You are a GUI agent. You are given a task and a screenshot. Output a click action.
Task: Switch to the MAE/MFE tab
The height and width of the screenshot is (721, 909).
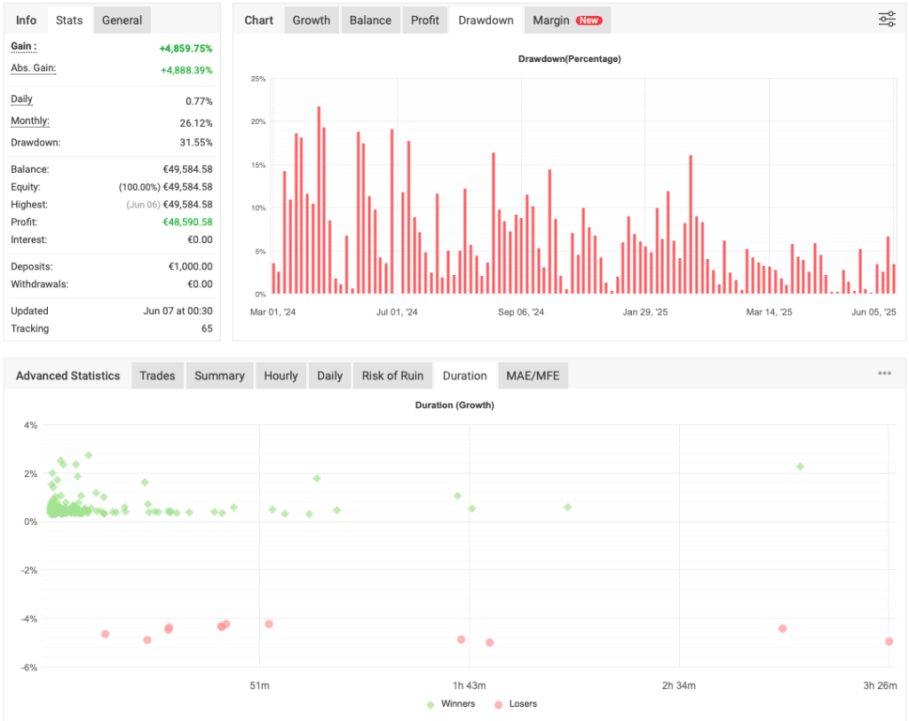point(534,375)
